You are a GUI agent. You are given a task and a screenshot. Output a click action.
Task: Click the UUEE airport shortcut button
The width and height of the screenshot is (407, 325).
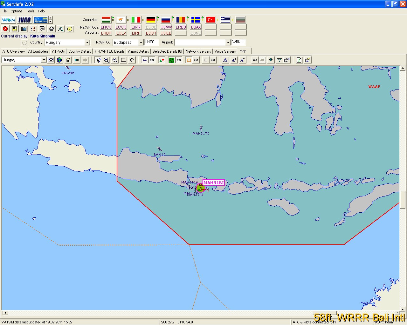click(166, 33)
